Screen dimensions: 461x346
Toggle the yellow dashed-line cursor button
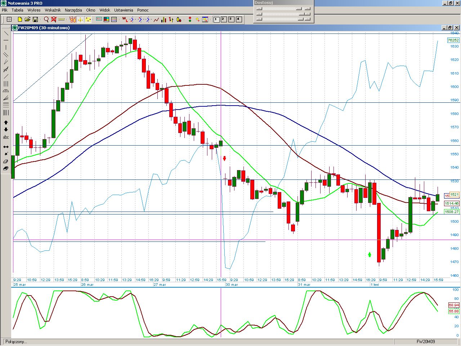[x=88, y=19]
